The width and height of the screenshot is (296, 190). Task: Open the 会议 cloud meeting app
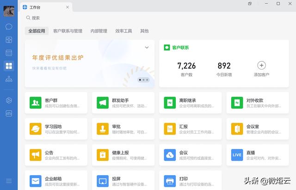[190, 155]
